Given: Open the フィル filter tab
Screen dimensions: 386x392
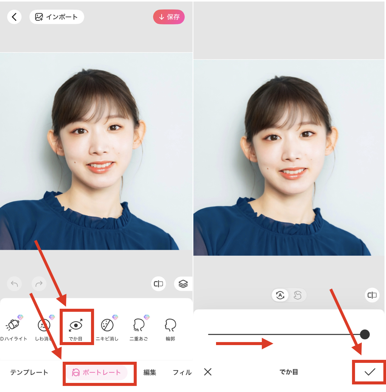Looking at the screenshot, I should pyautogui.click(x=182, y=372).
